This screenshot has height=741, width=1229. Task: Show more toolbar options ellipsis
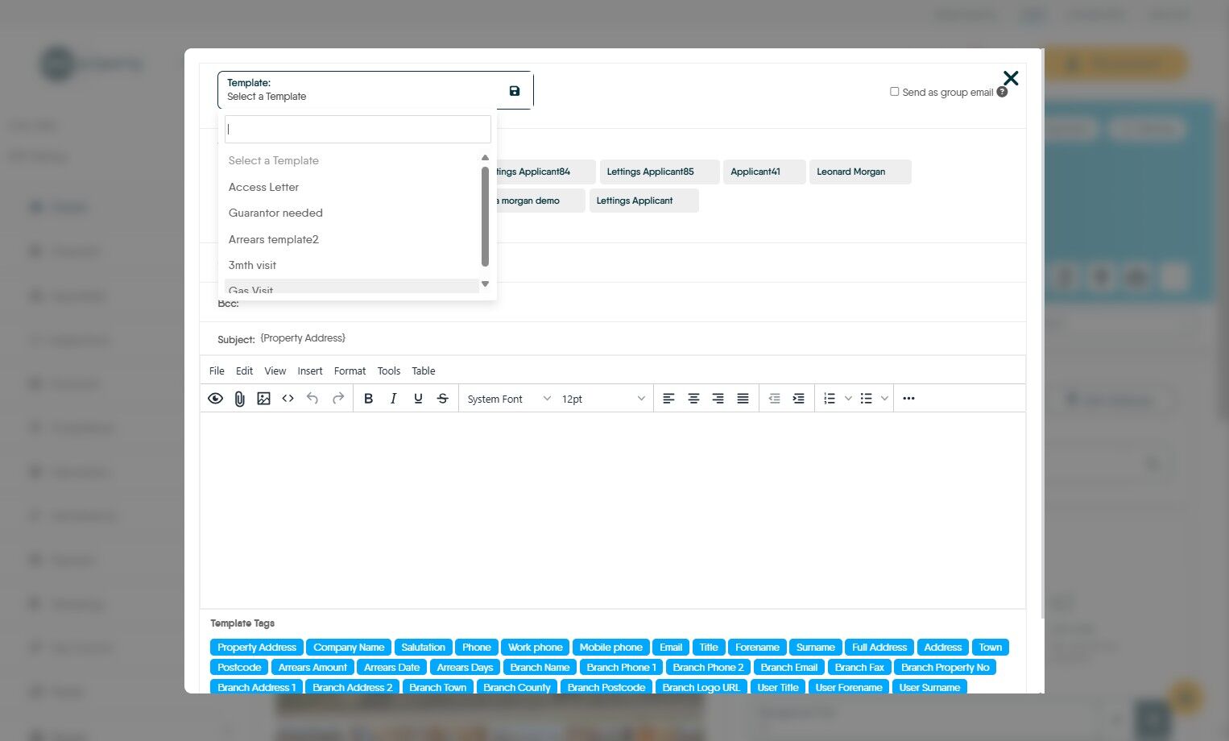(x=908, y=399)
